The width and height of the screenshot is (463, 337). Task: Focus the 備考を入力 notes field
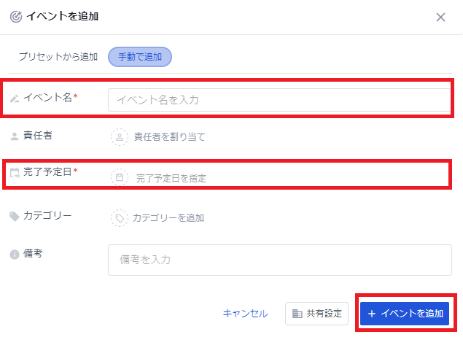[x=280, y=260]
